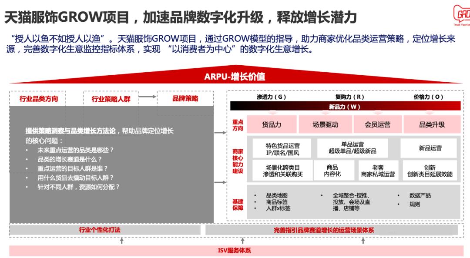Viewport: 470px width, 258px height.
Task: Click the 重点方向 row label
Action: point(238,125)
